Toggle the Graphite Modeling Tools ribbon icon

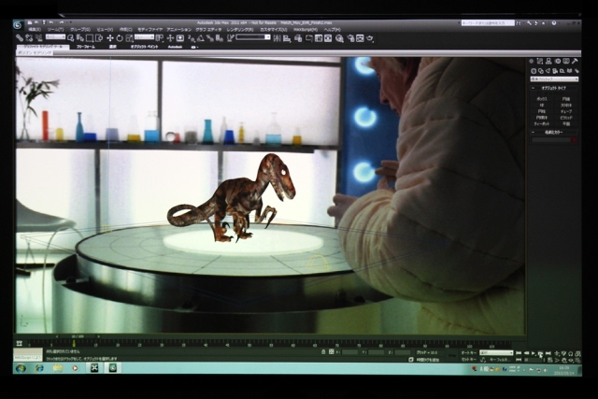309,38
